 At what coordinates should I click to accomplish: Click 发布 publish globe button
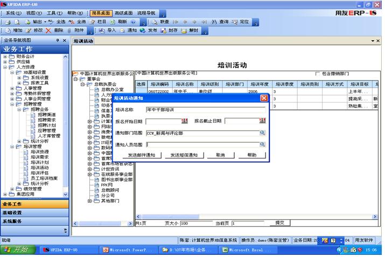pyautogui.click(x=148, y=31)
